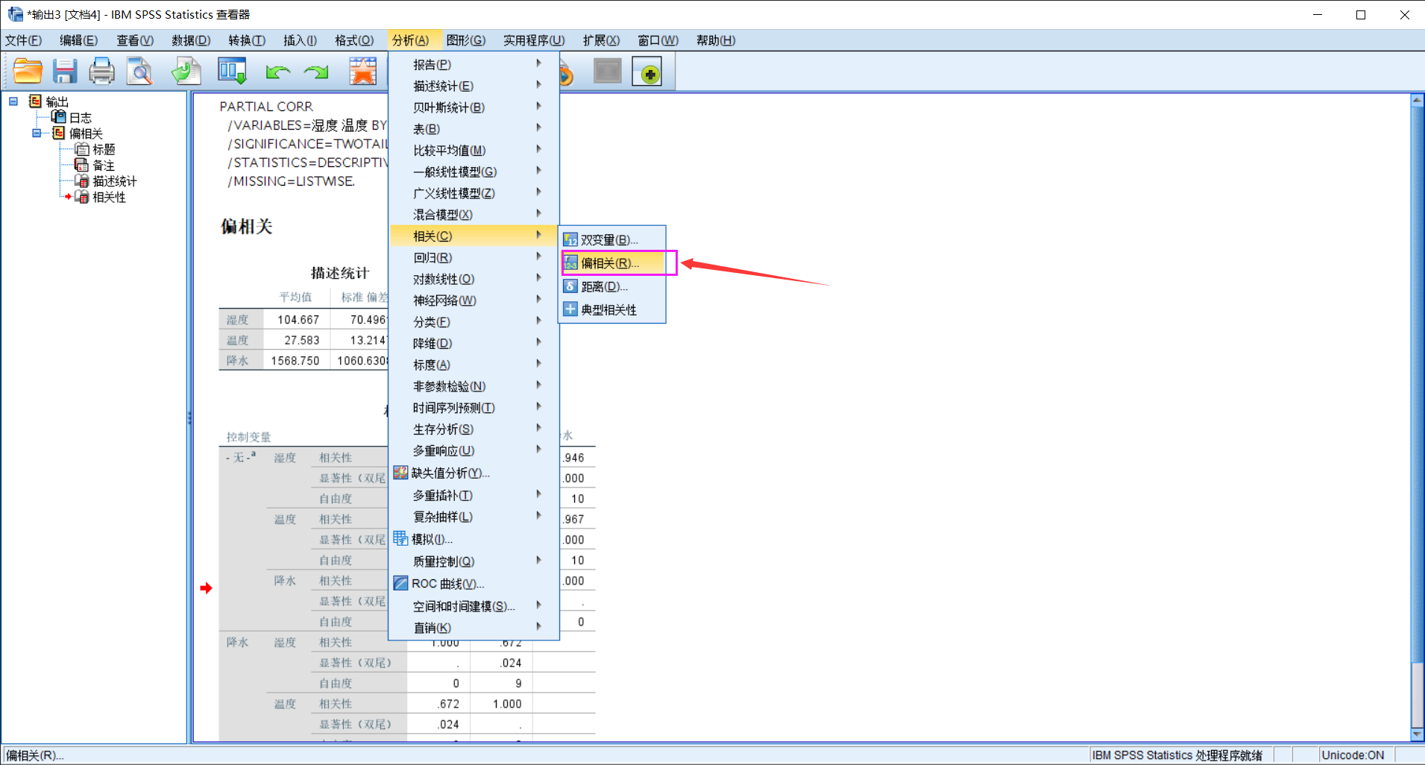Click the Recall recent dialogs icon
This screenshot has height=765, width=1425.
[x=232, y=72]
